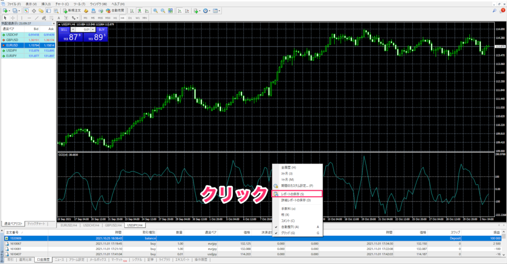
Task: Toggle グリッド (G) checked option
Action: coord(297,233)
